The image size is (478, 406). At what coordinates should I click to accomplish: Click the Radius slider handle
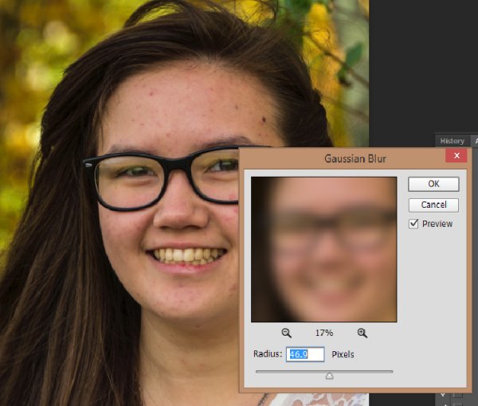pyautogui.click(x=329, y=375)
